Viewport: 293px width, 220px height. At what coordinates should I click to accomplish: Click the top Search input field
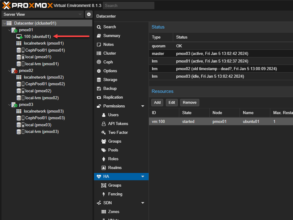click(128, 5)
